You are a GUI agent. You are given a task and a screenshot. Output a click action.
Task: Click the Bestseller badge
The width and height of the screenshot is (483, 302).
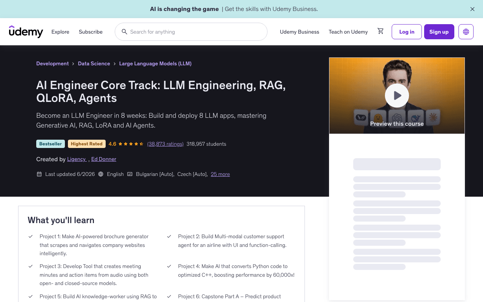(51, 144)
